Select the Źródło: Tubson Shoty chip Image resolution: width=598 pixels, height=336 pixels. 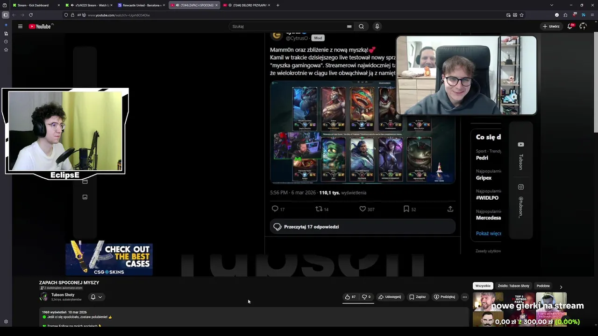click(513, 286)
